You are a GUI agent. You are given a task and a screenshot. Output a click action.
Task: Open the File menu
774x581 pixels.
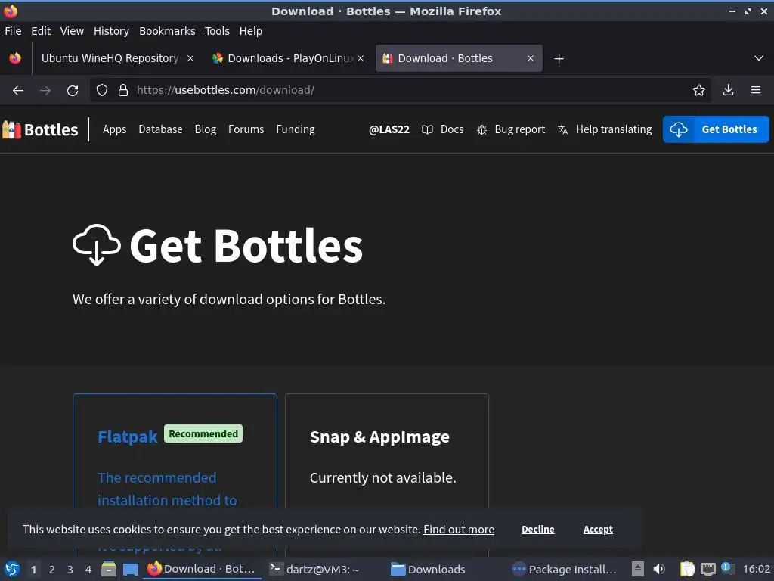(x=13, y=31)
